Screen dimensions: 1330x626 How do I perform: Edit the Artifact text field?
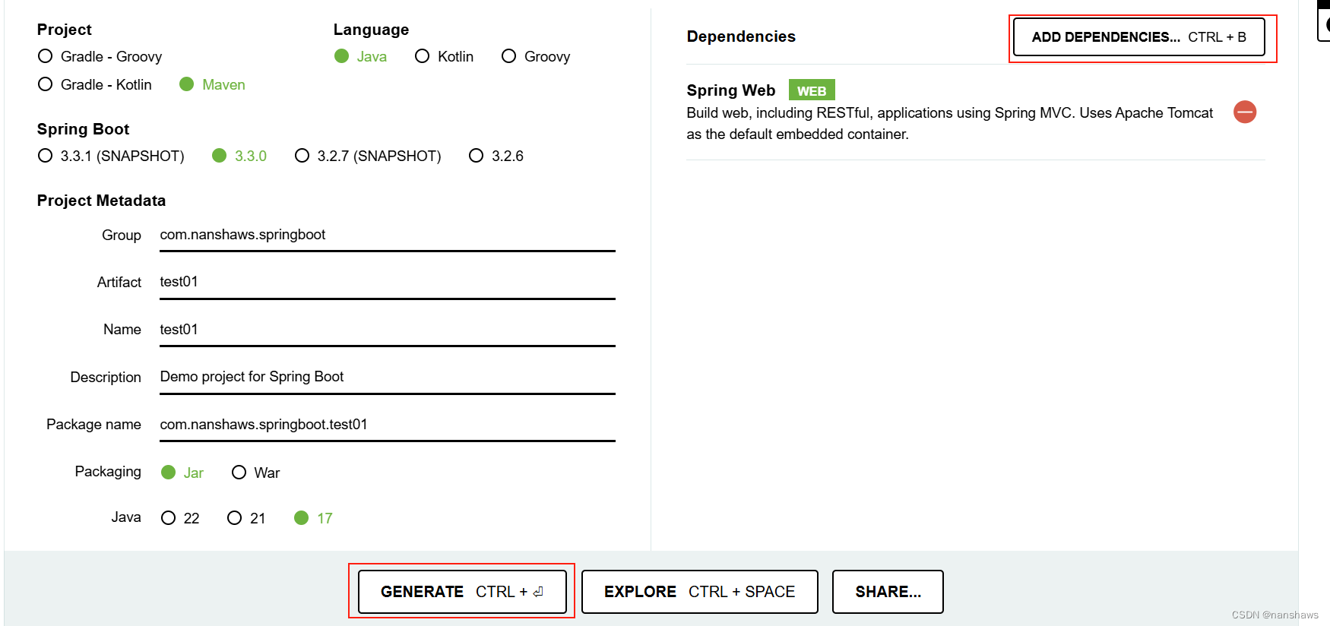387,282
